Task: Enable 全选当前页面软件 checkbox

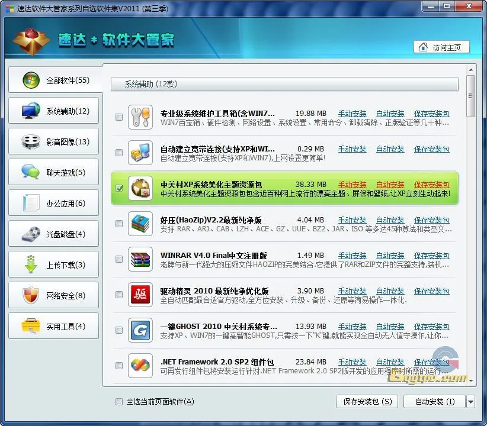Action: pyautogui.click(x=119, y=402)
